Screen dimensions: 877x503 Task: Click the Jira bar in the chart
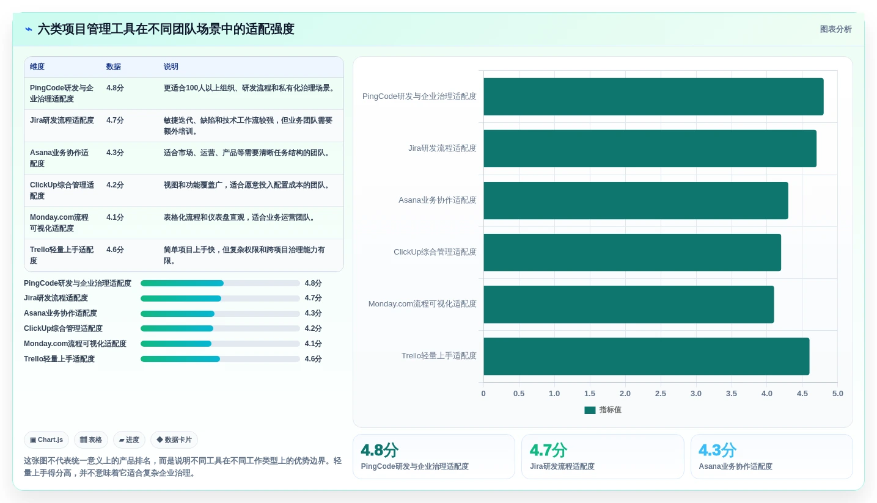(x=650, y=148)
